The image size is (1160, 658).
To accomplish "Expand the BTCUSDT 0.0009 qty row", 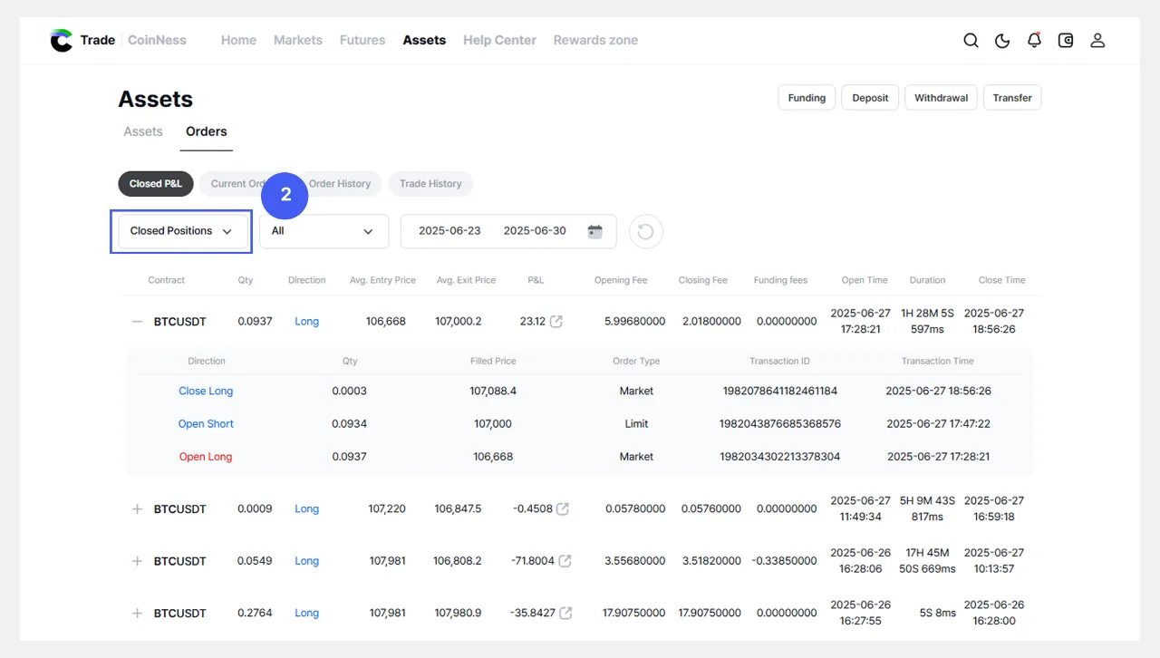I will pyautogui.click(x=137, y=509).
